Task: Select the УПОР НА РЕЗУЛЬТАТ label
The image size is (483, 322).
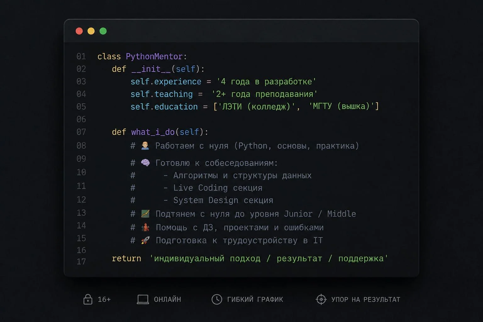Action: click(x=366, y=299)
